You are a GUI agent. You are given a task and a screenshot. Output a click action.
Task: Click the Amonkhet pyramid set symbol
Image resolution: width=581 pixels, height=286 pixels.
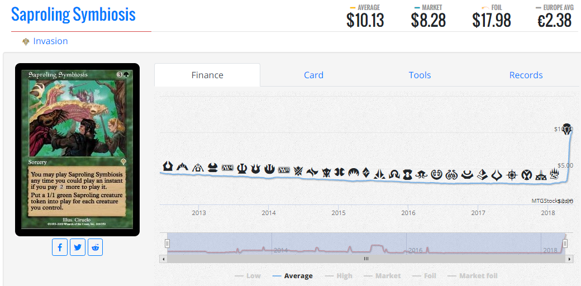[x=482, y=174]
